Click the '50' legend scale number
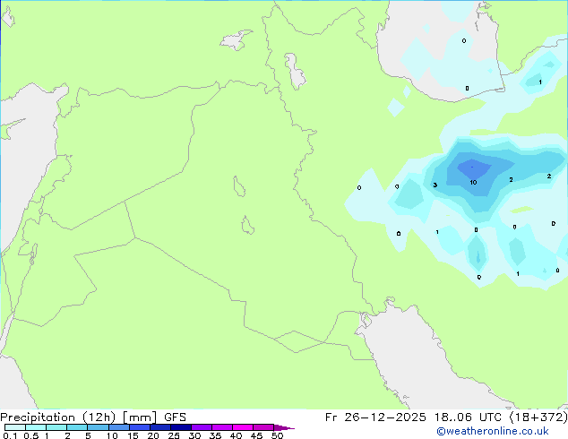The width and height of the screenshot is (568, 439). 277,435
